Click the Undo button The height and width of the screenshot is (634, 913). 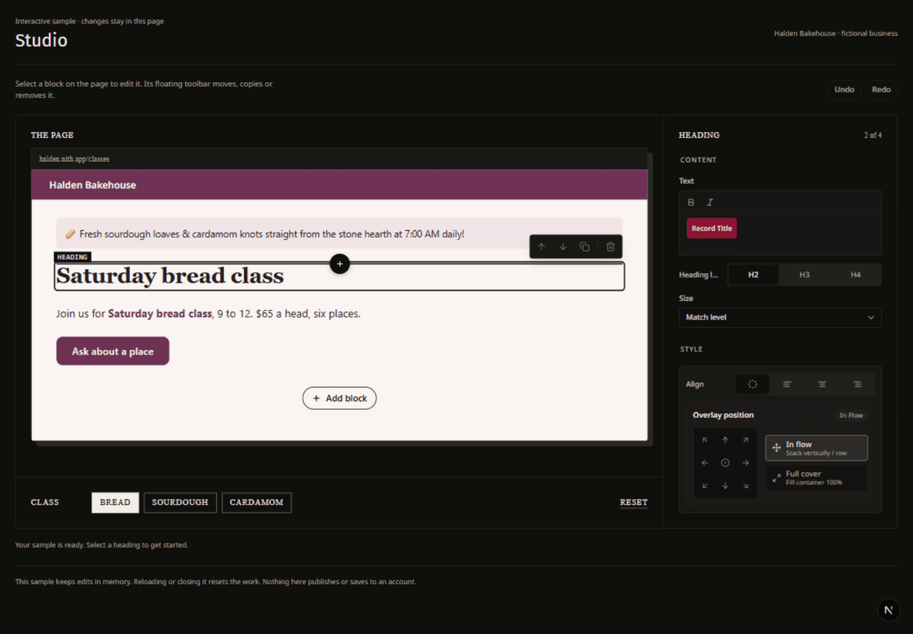[x=845, y=90]
